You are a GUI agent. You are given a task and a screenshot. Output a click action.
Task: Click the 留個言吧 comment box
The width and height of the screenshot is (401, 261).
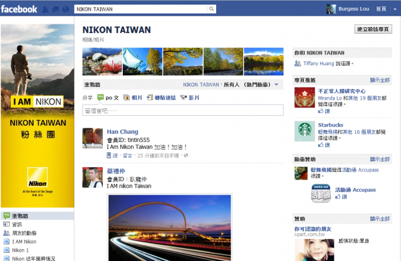[x=183, y=110]
